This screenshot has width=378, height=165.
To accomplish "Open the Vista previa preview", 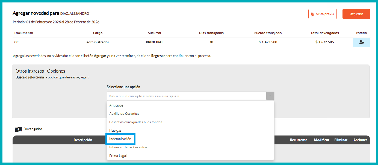I will (x=322, y=14).
